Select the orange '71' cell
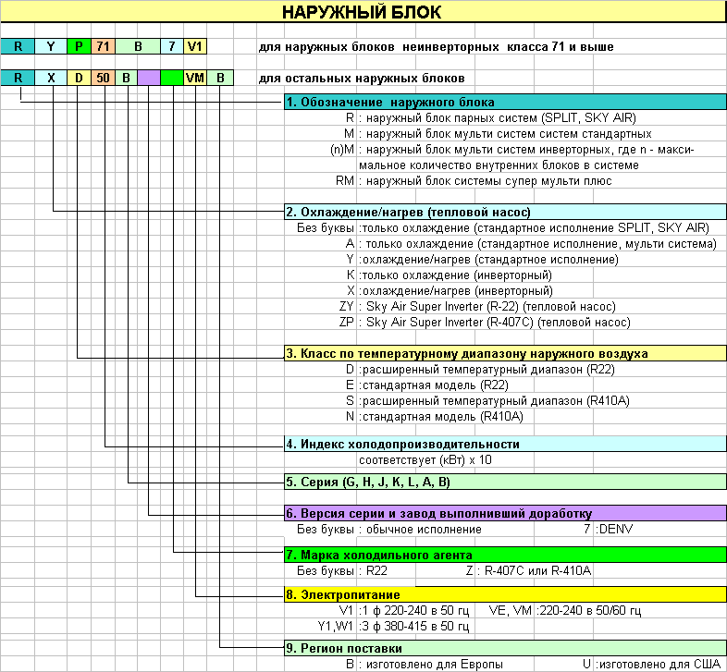 click(x=103, y=46)
